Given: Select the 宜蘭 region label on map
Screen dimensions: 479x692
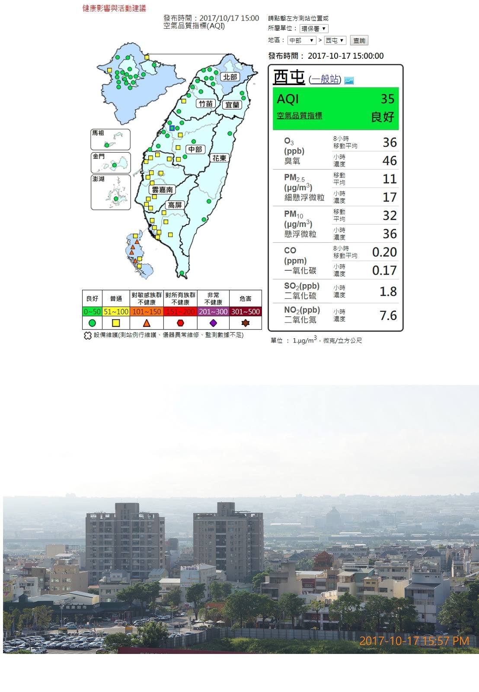Looking at the screenshot, I should tap(232, 105).
